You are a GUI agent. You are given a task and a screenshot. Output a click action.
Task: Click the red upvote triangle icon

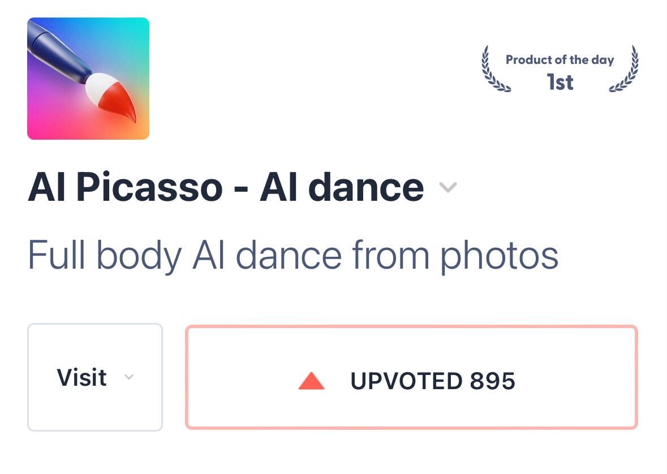coord(311,381)
